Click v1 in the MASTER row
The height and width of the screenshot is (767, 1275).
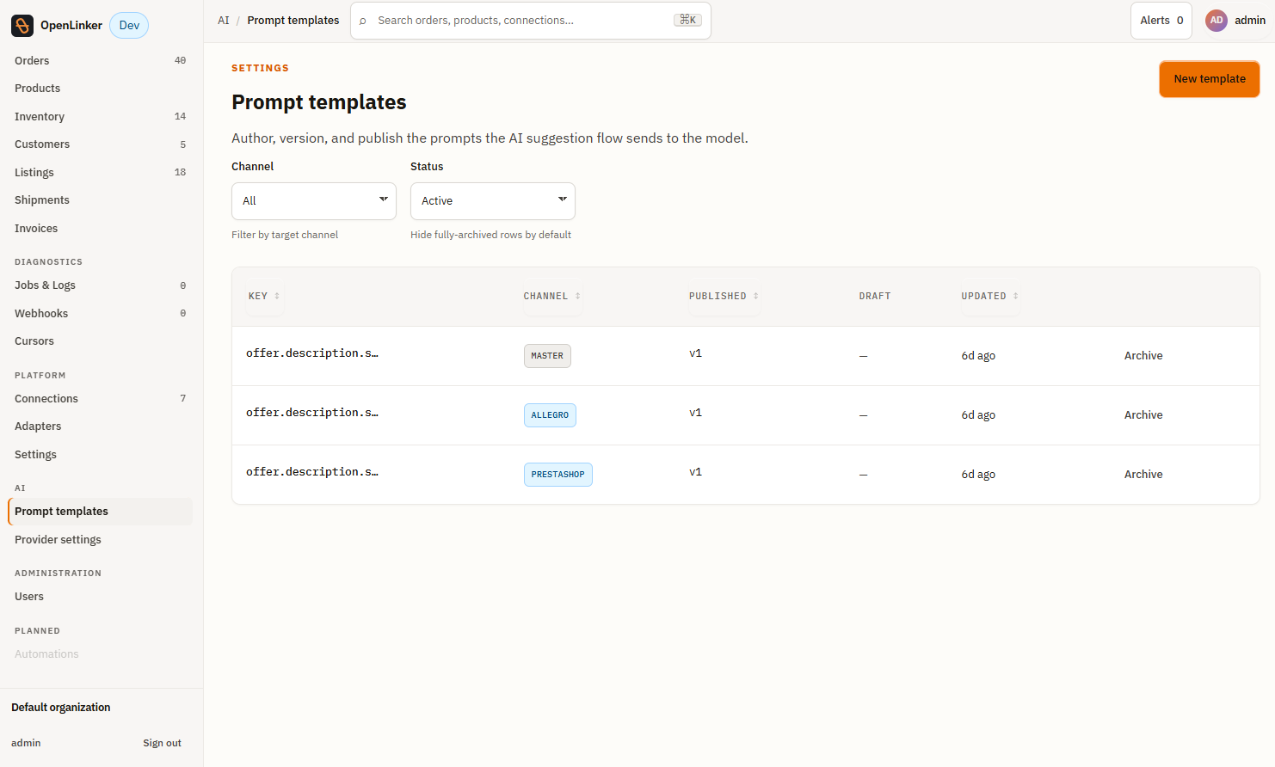(696, 353)
